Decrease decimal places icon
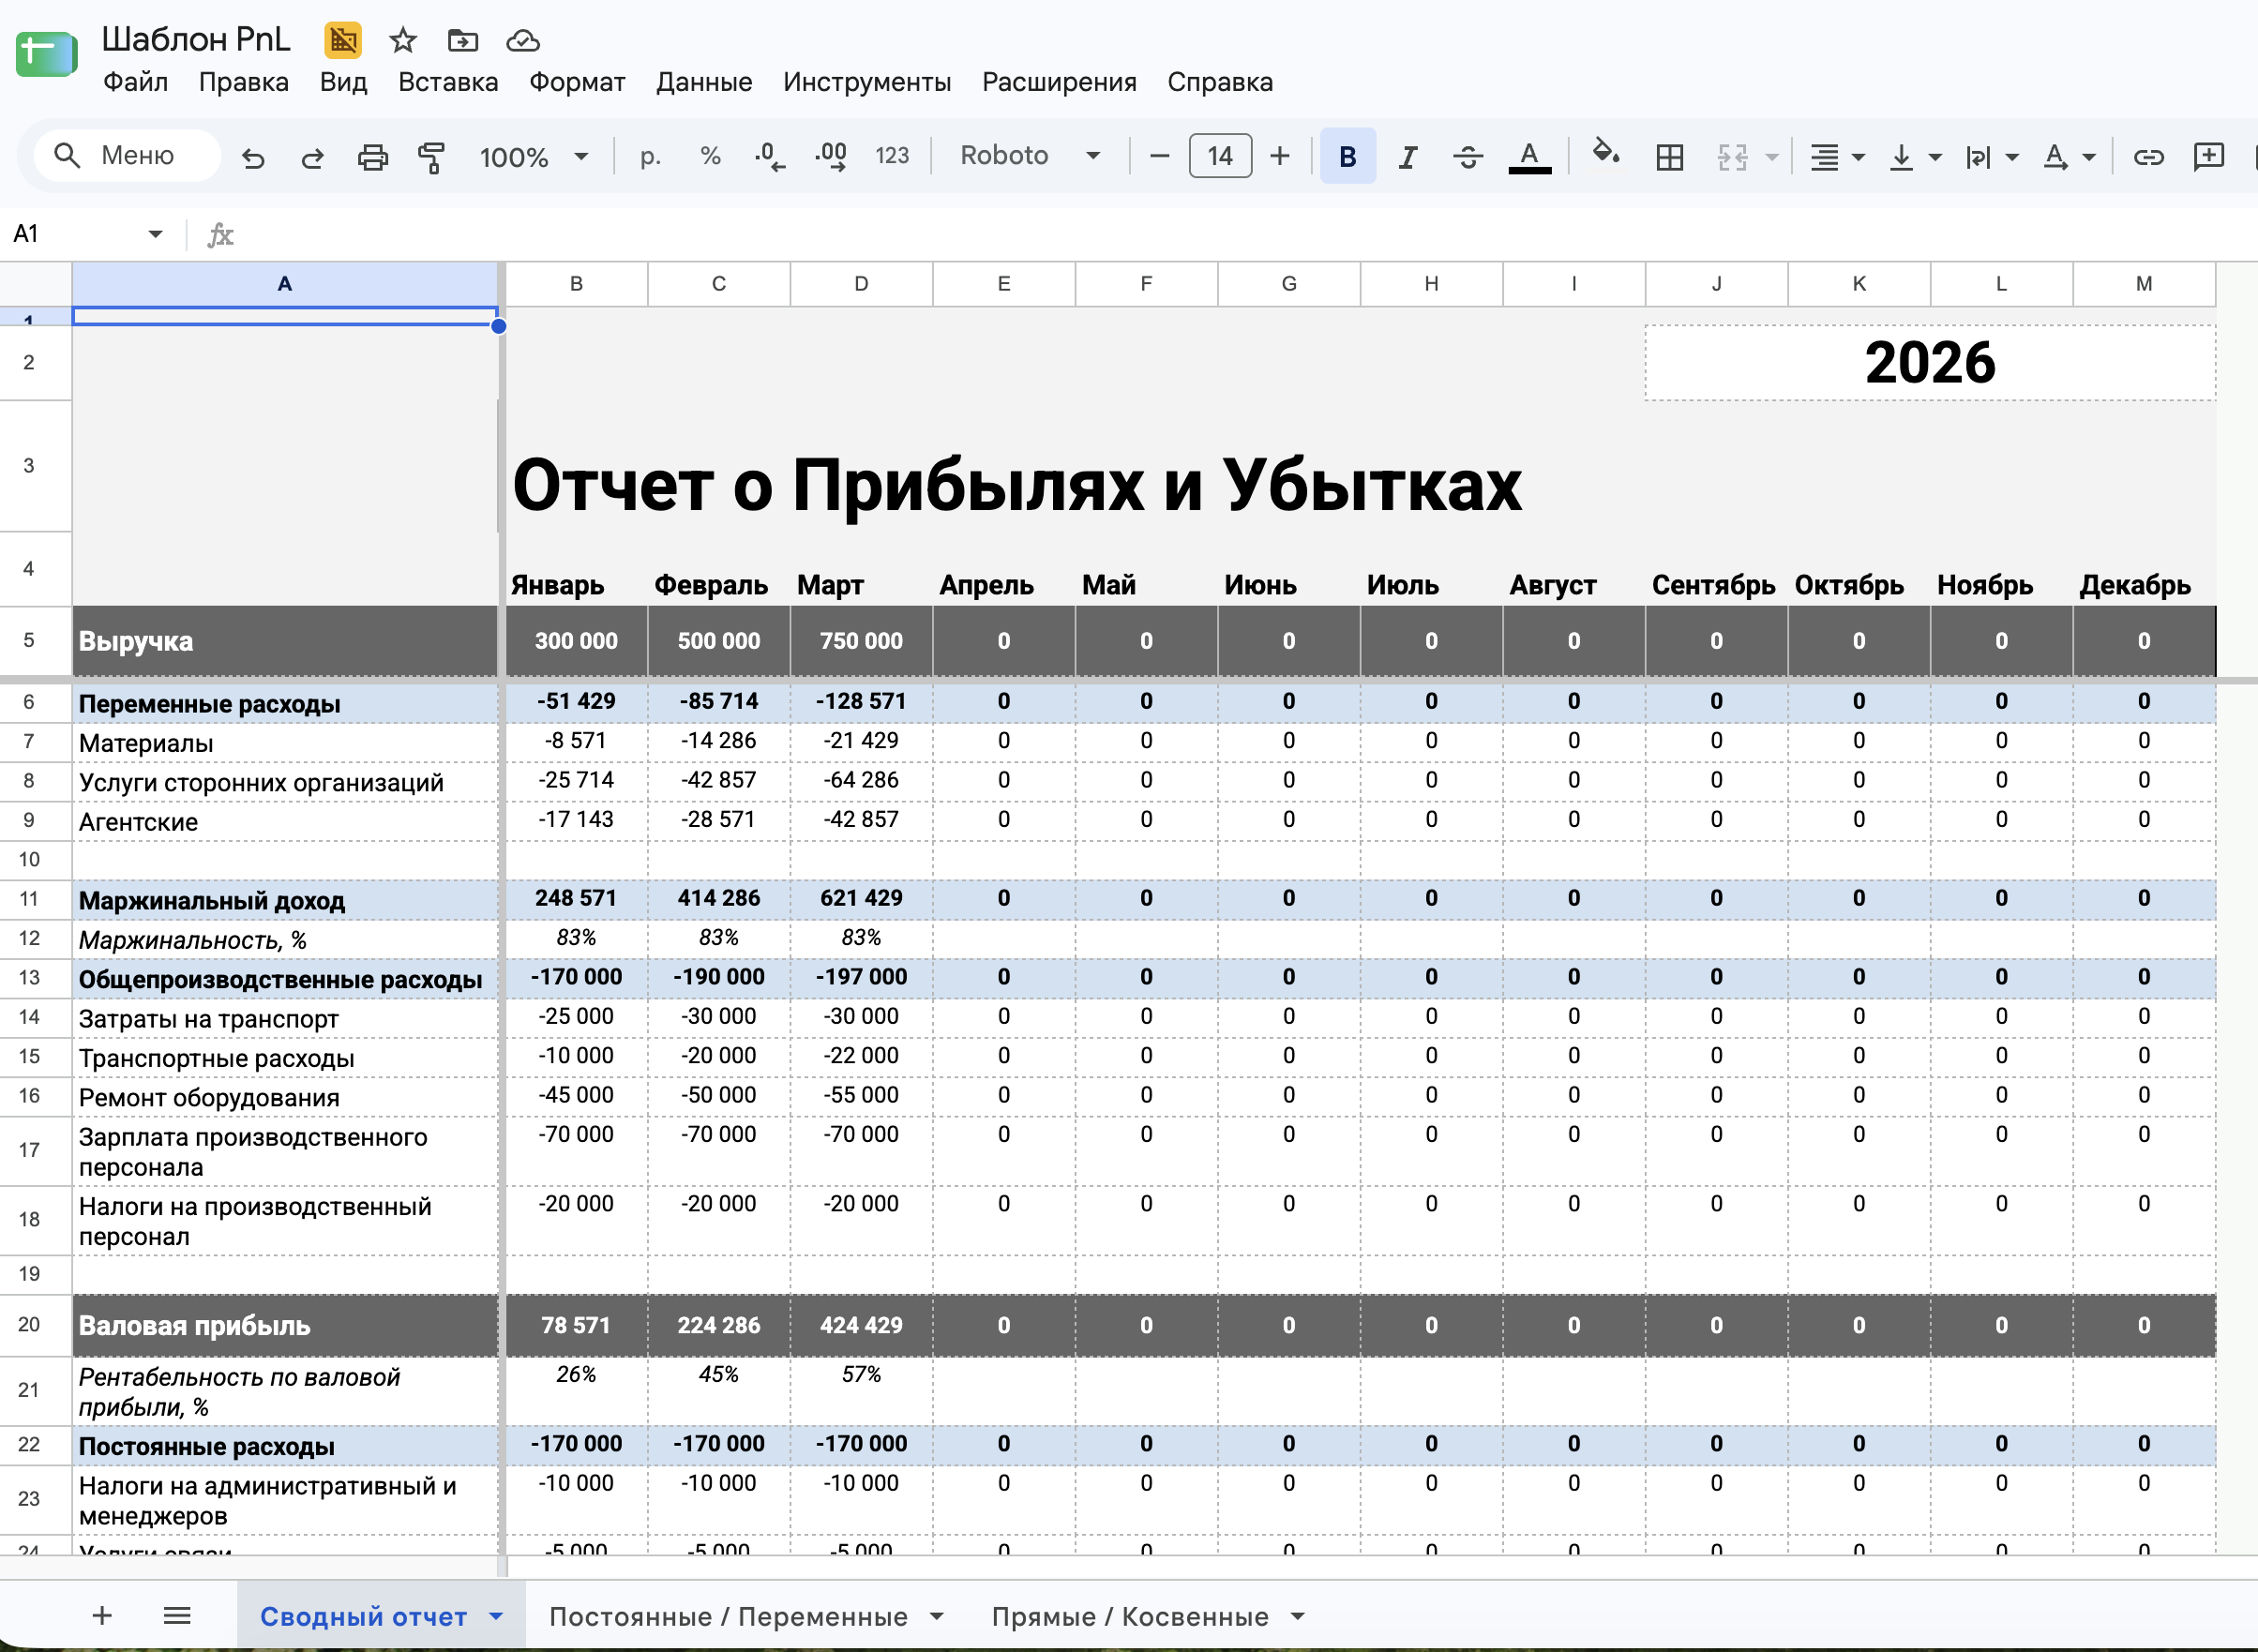 (769, 156)
